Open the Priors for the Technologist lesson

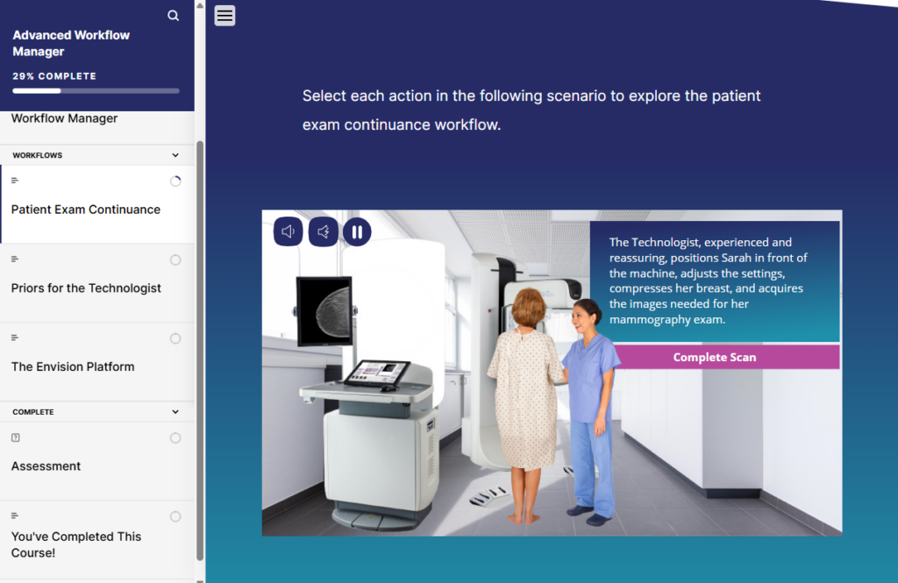click(x=97, y=283)
